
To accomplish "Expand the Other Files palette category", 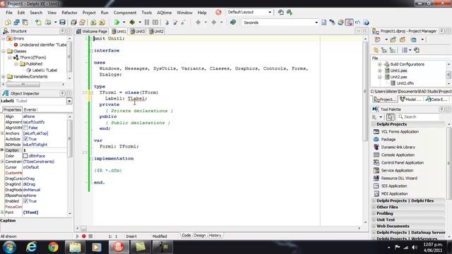I will (x=374, y=207).
